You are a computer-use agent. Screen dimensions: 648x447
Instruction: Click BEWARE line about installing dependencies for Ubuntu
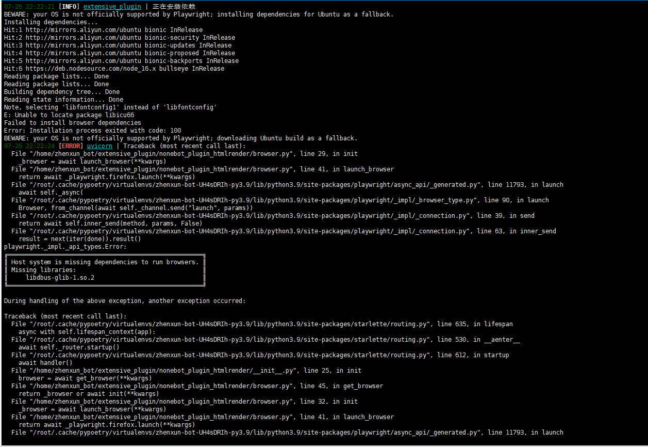[x=198, y=14]
